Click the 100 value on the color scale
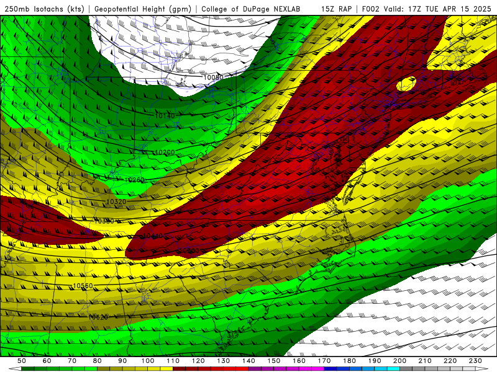The height and width of the screenshot is (372, 497). (148, 361)
